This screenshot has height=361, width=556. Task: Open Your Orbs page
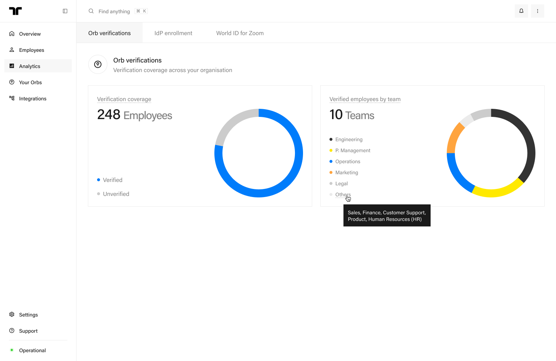click(38, 82)
